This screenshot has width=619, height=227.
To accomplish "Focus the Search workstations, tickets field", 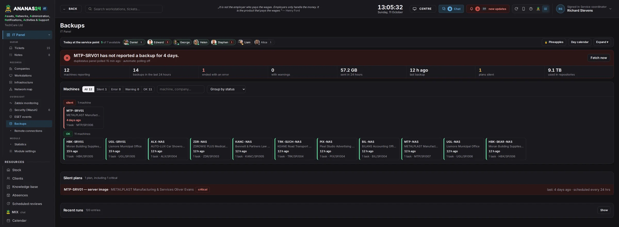I will (x=124, y=9).
